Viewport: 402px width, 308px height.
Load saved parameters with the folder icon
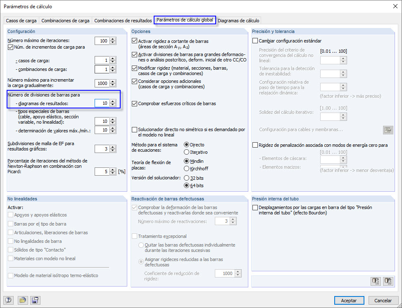pos(22,300)
